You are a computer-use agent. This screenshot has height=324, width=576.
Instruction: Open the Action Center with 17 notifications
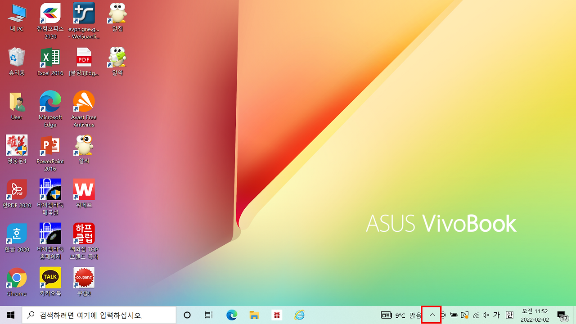click(562, 315)
